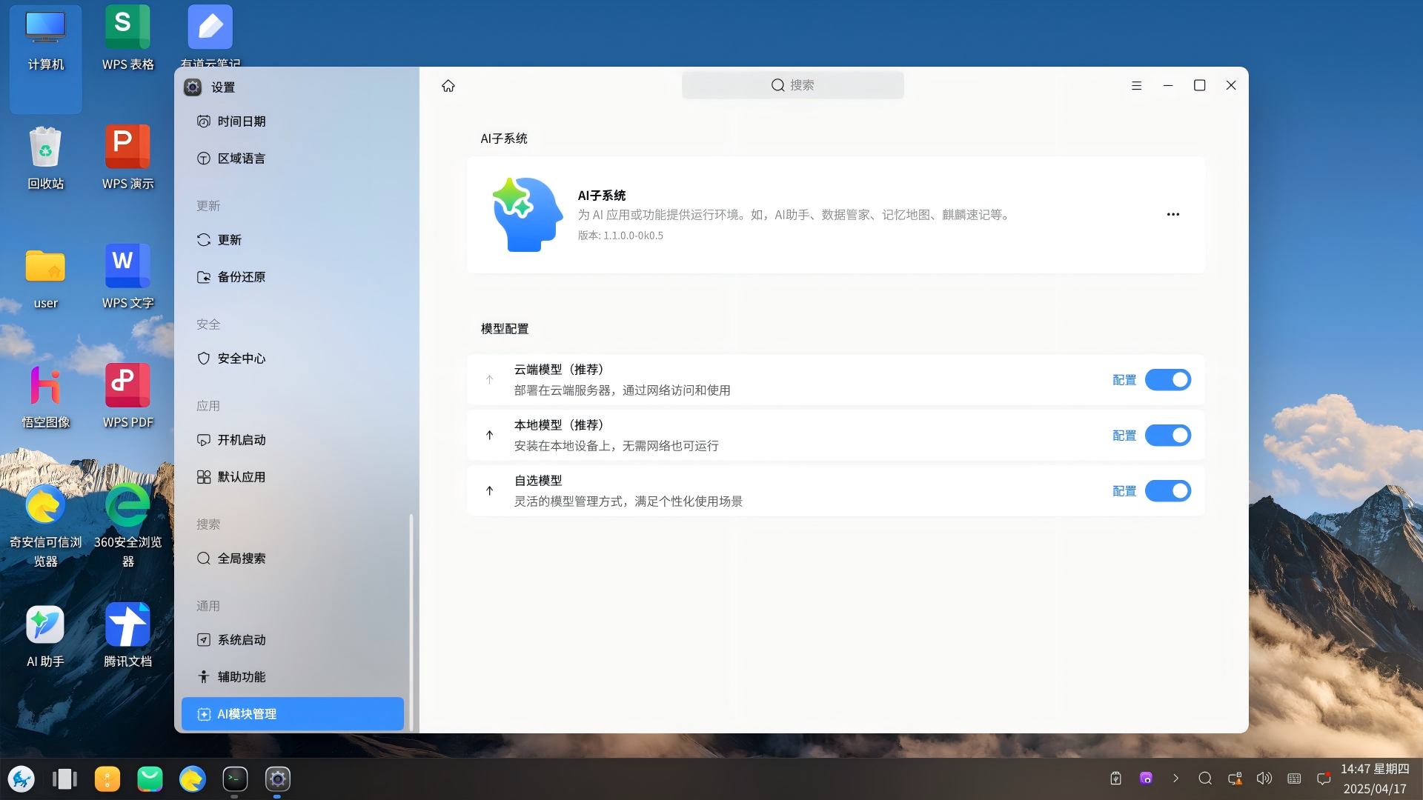Open 360安全浏览器 desktop icon
Screen dimensions: 1423x800
127,526
